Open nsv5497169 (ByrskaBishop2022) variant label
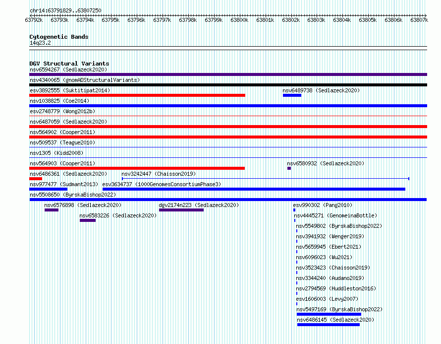 point(339,309)
